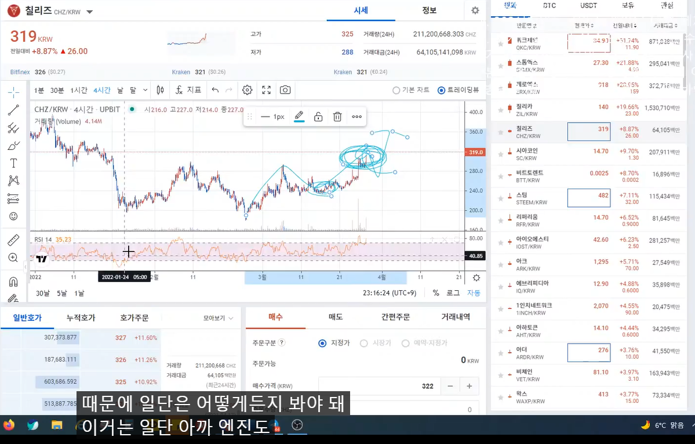Open File Explorer from the taskbar
695x444 pixels.
pos(57,425)
